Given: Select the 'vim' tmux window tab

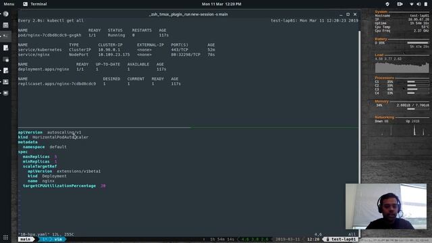Looking at the screenshot, I should pos(58,240).
